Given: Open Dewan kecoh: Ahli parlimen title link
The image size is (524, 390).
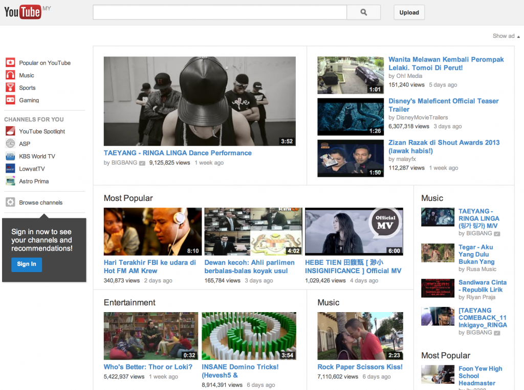Looking at the screenshot, I should (250, 266).
